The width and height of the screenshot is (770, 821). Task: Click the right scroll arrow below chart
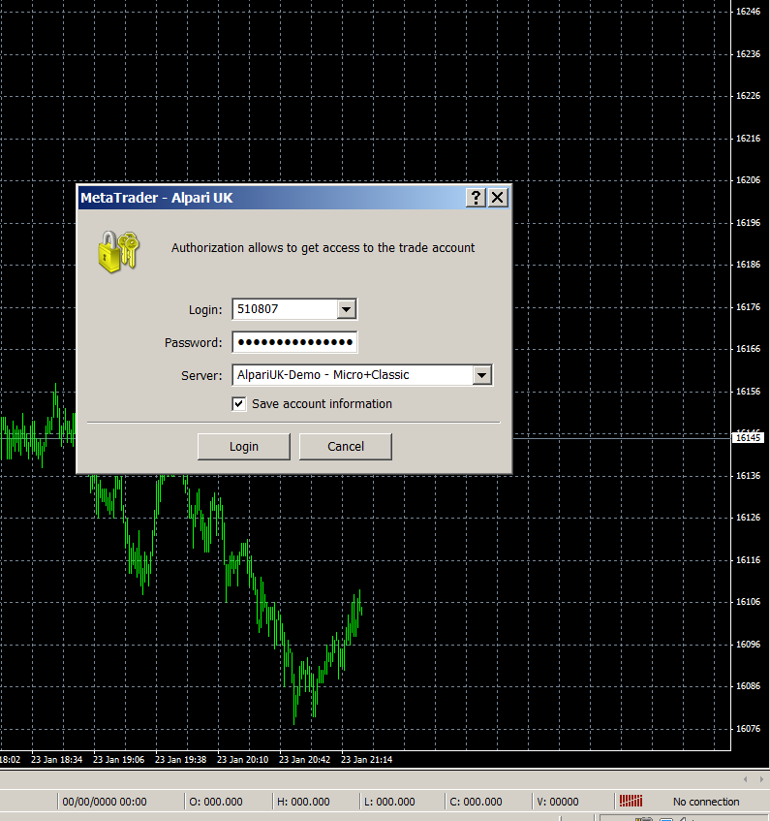click(761, 779)
